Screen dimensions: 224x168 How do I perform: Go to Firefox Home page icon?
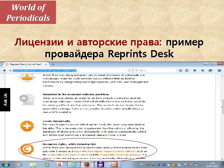[203, 70]
